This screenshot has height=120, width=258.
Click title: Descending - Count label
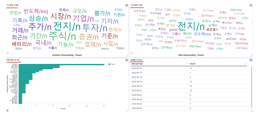coord(191,55)
